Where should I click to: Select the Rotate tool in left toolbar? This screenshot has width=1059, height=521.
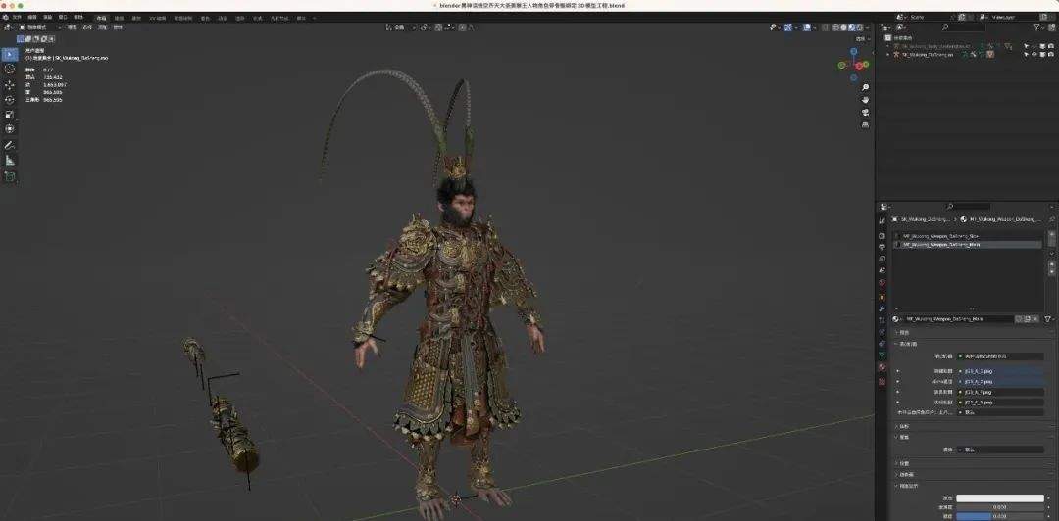click(10, 100)
